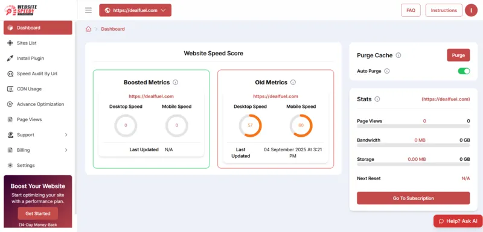
Task: Show Stats info icon
Action: click(x=377, y=99)
